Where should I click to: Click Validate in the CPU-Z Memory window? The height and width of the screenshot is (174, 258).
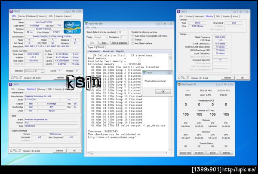pos(227,78)
